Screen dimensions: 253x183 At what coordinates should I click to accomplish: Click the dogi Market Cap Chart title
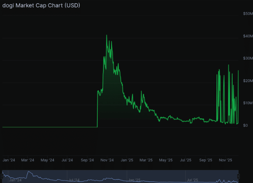[41, 5]
